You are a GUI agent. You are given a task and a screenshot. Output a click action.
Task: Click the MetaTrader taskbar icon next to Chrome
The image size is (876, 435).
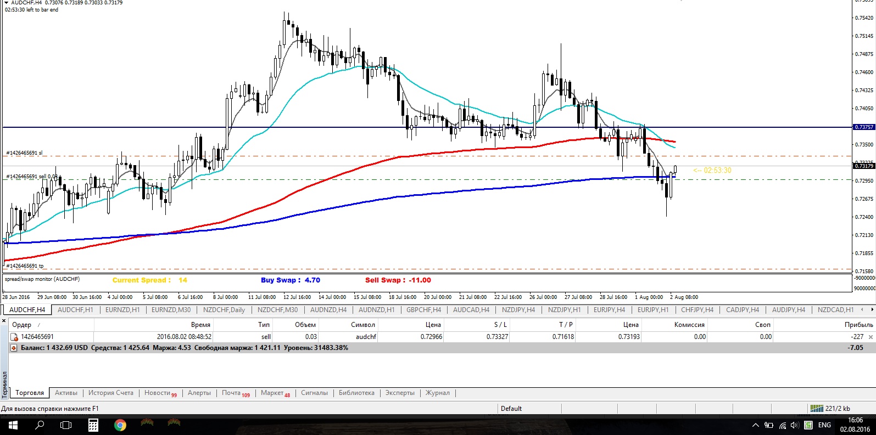pyautogui.click(x=147, y=423)
